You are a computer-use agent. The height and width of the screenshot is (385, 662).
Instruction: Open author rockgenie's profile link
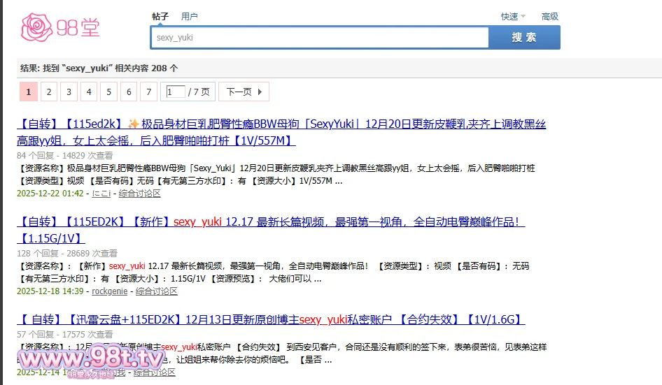pos(110,291)
